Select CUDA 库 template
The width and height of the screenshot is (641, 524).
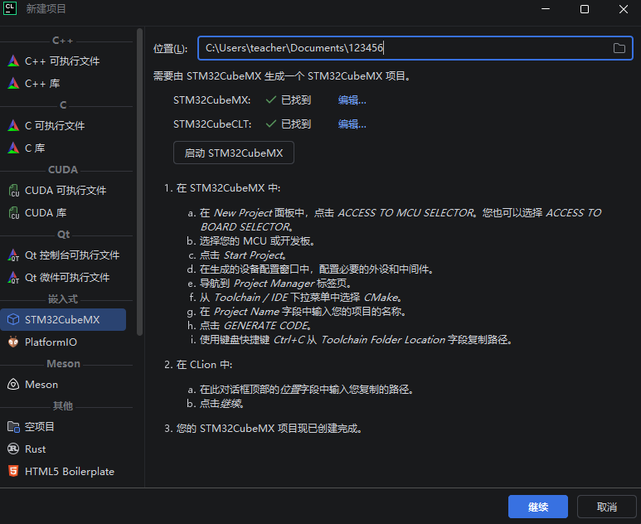coord(63,213)
